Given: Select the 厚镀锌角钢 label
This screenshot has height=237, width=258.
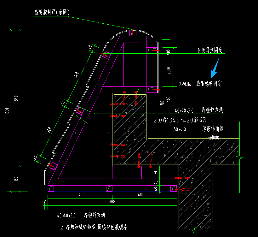Looking at the screenshot, I should click(x=213, y=129).
